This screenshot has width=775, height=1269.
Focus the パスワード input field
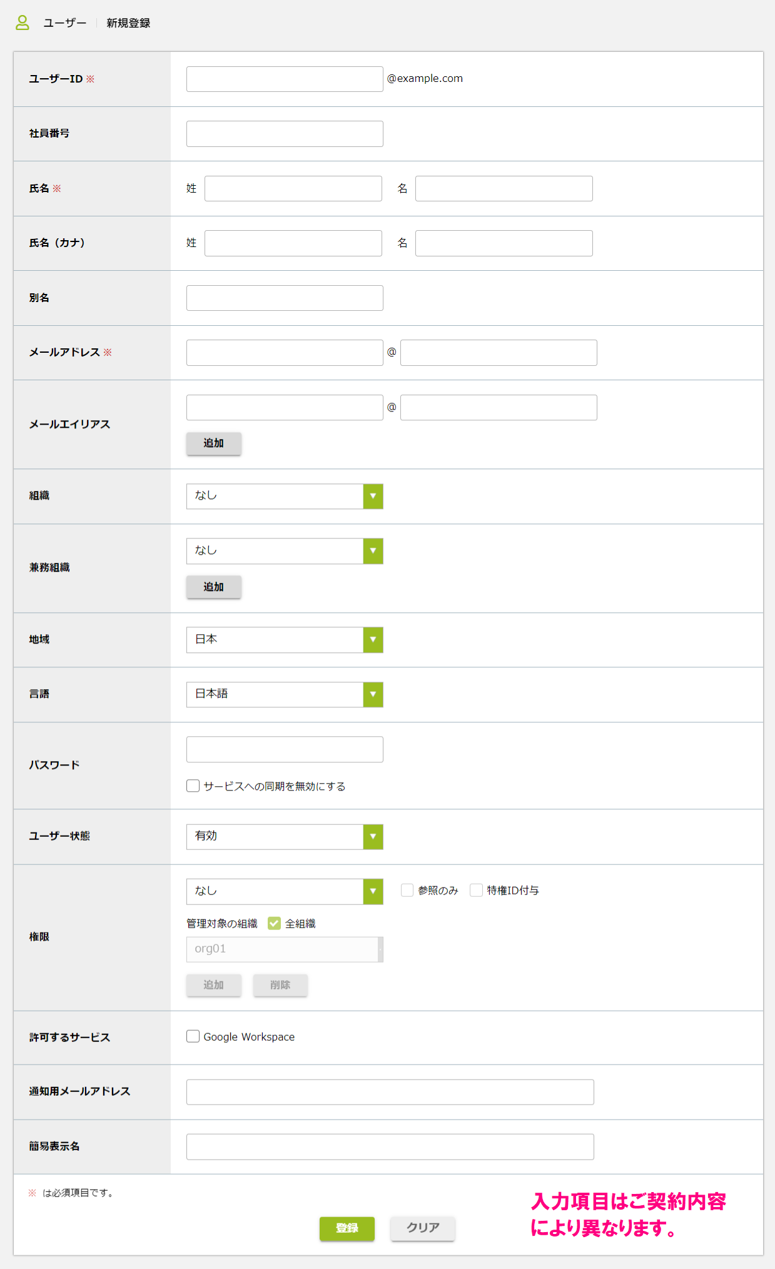coord(285,749)
